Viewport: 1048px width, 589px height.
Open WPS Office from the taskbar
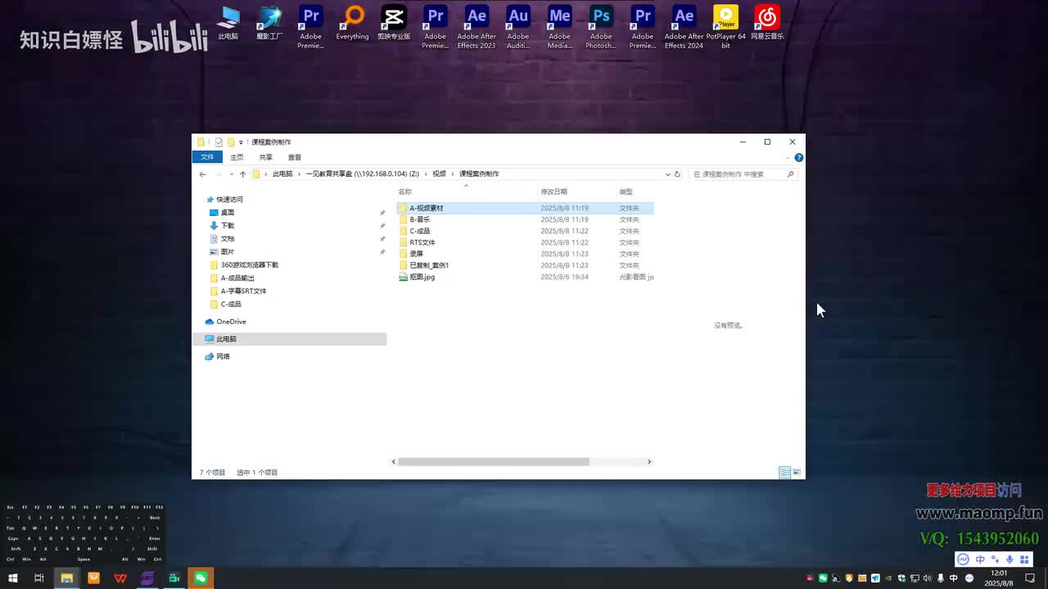coord(120,578)
